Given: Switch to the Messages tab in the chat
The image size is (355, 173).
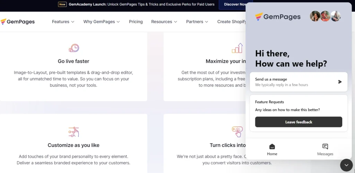Looking at the screenshot, I should (325, 149).
